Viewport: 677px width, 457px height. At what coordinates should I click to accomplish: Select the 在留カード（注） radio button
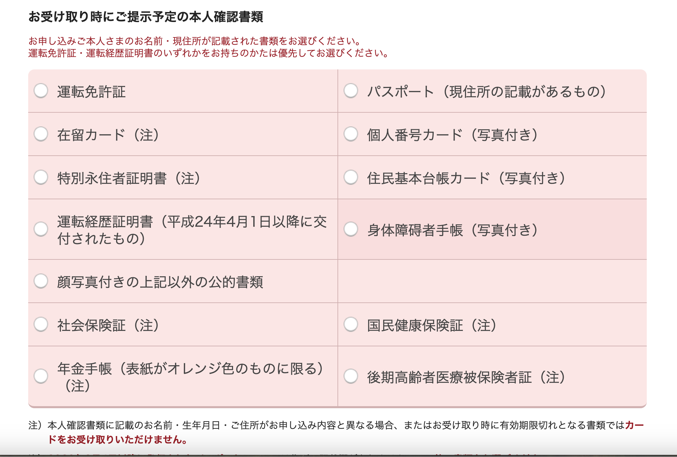(41, 134)
